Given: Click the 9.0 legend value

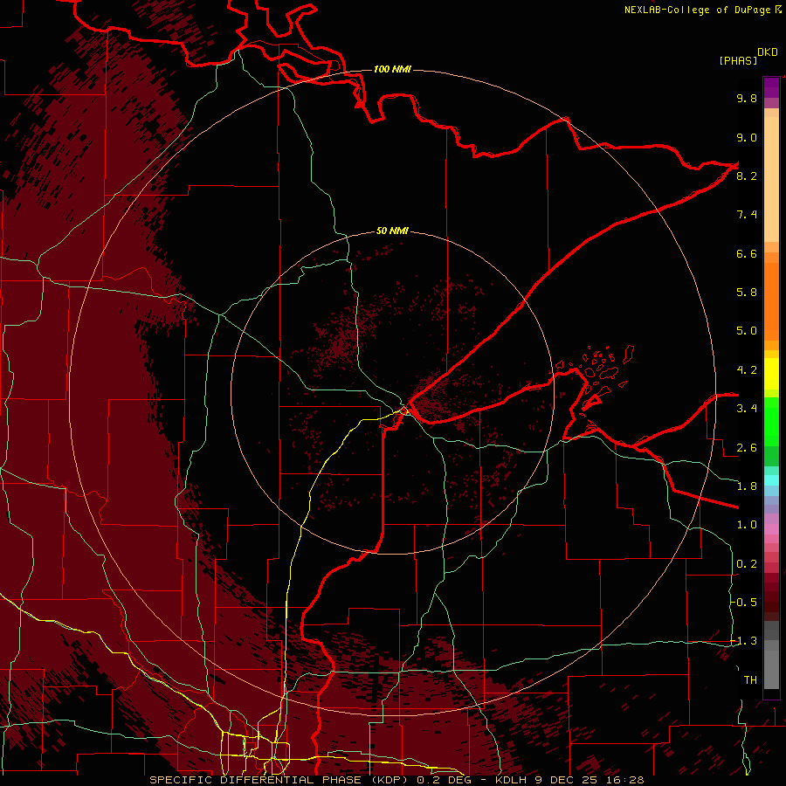Looking at the screenshot, I should (x=747, y=137).
